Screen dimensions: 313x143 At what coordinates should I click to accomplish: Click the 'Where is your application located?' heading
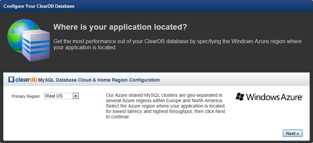[x=120, y=27]
